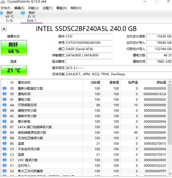This screenshot has width=172, height=178.
Task: Click the 21 °C temperature button
Action: 14,70
